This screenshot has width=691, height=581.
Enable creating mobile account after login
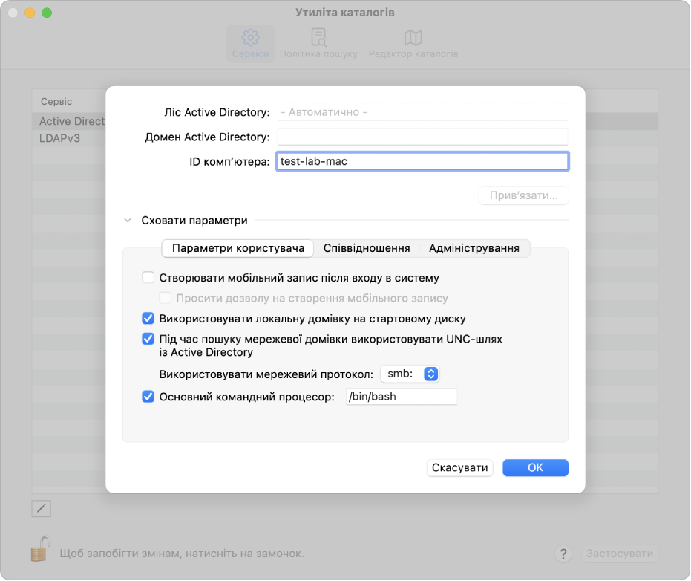click(148, 277)
